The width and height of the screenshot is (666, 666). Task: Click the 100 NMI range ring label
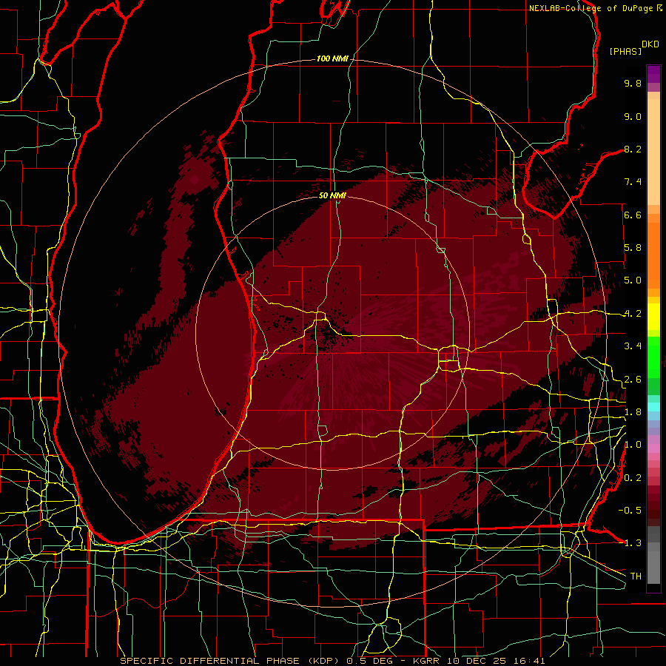pyautogui.click(x=332, y=58)
